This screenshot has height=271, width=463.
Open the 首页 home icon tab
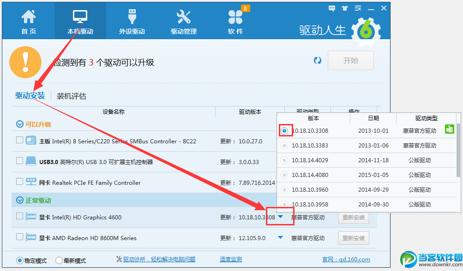click(29, 22)
